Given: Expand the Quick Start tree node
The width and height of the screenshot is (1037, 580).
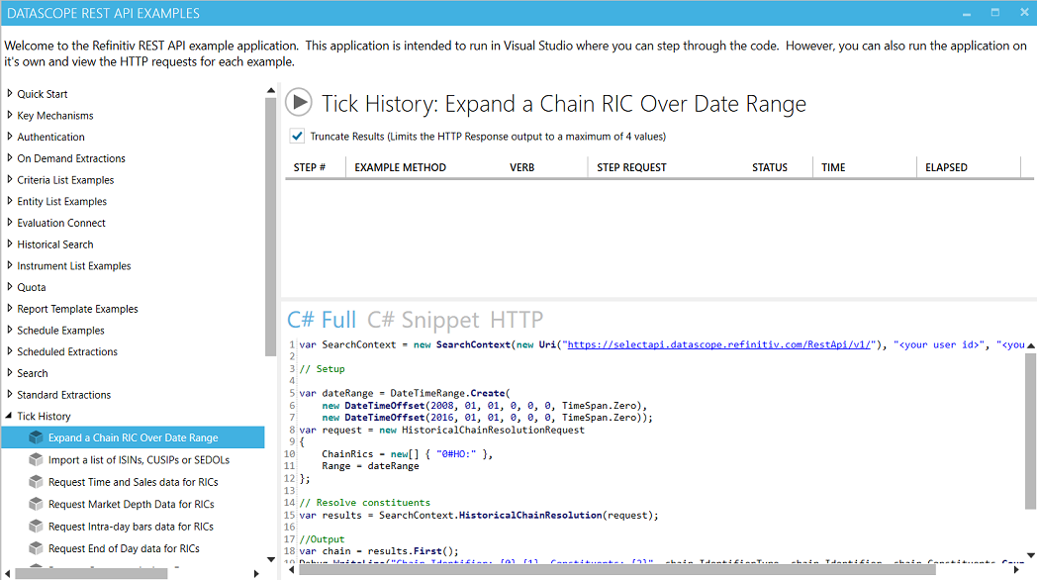Looking at the screenshot, I should 10,94.
